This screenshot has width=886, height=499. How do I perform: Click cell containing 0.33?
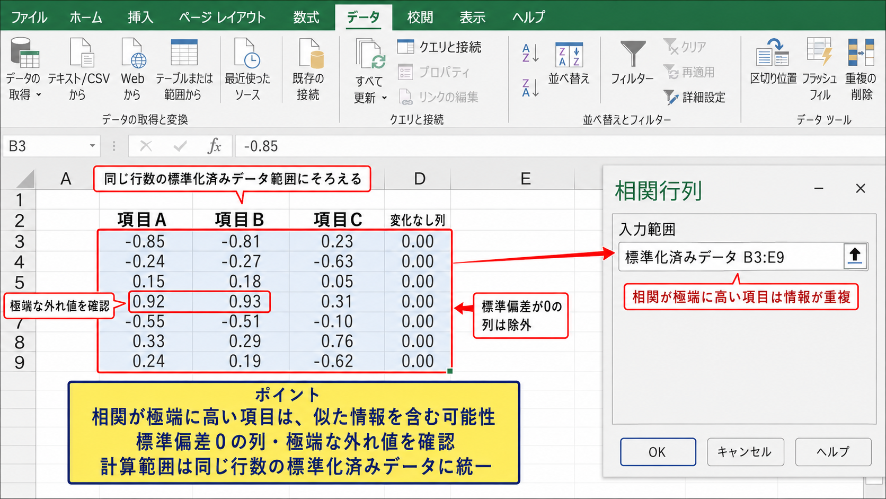(146, 342)
